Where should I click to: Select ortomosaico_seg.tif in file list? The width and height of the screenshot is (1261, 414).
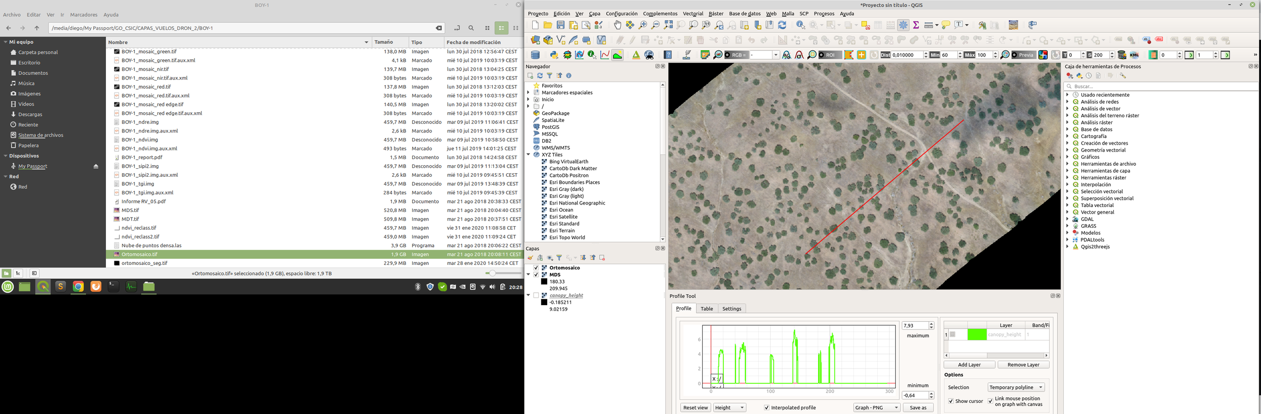click(x=144, y=263)
